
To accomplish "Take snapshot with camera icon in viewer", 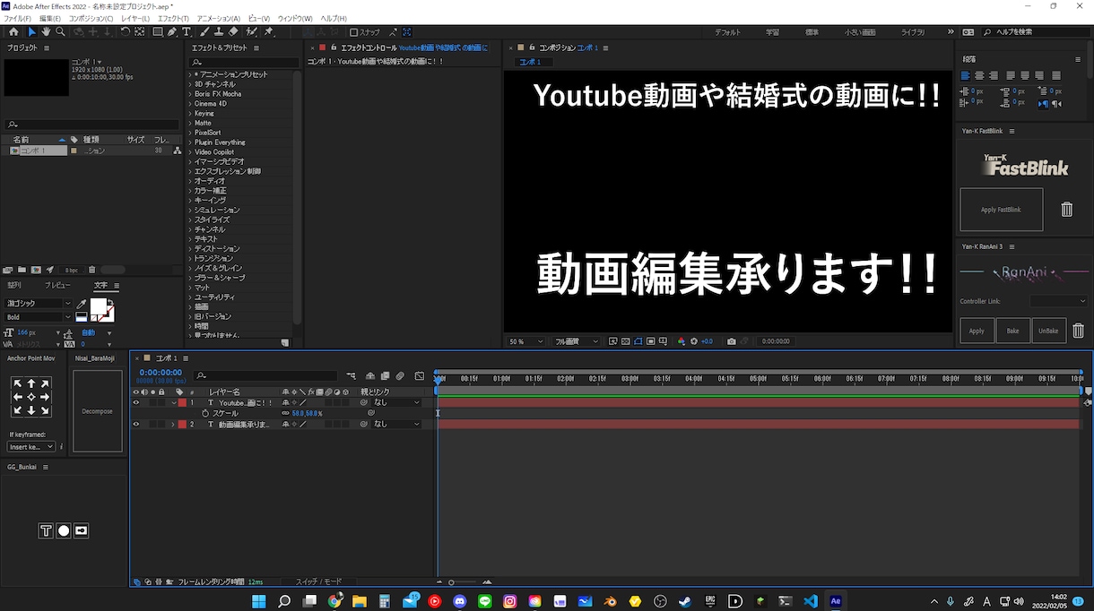I will (732, 341).
